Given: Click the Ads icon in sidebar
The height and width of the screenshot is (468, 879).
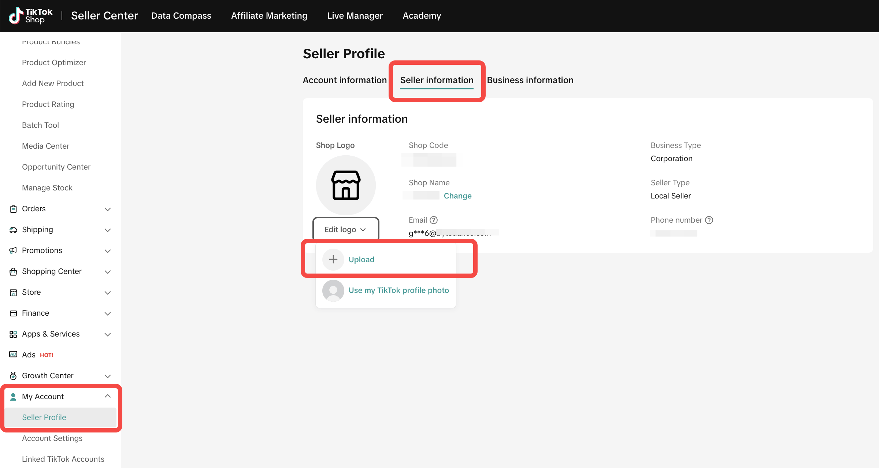Looking at the screenshot, I should [13, 354].
